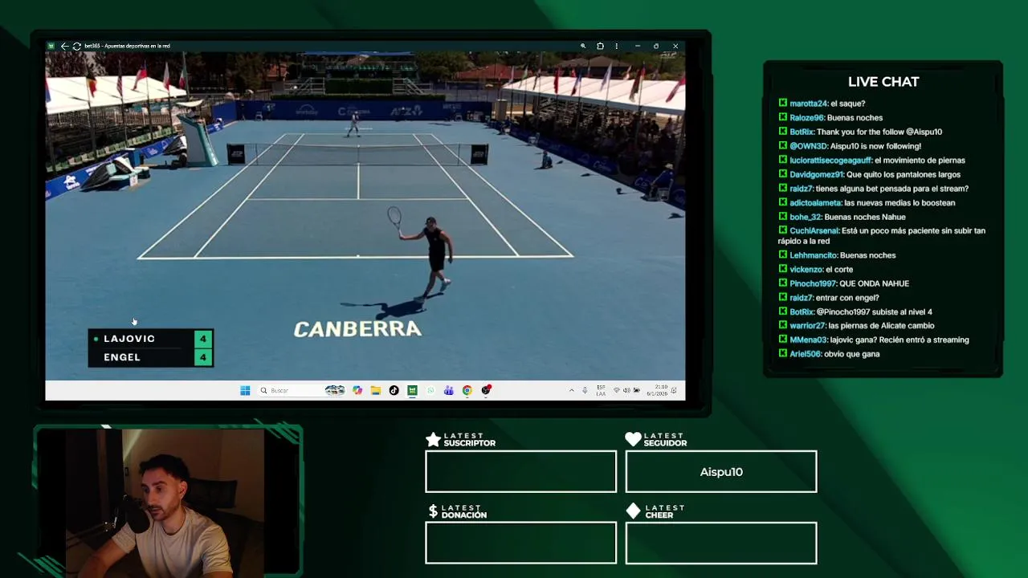Click the Latest Cheer box
The image size is (1028, 578).
tap(721, 543)
